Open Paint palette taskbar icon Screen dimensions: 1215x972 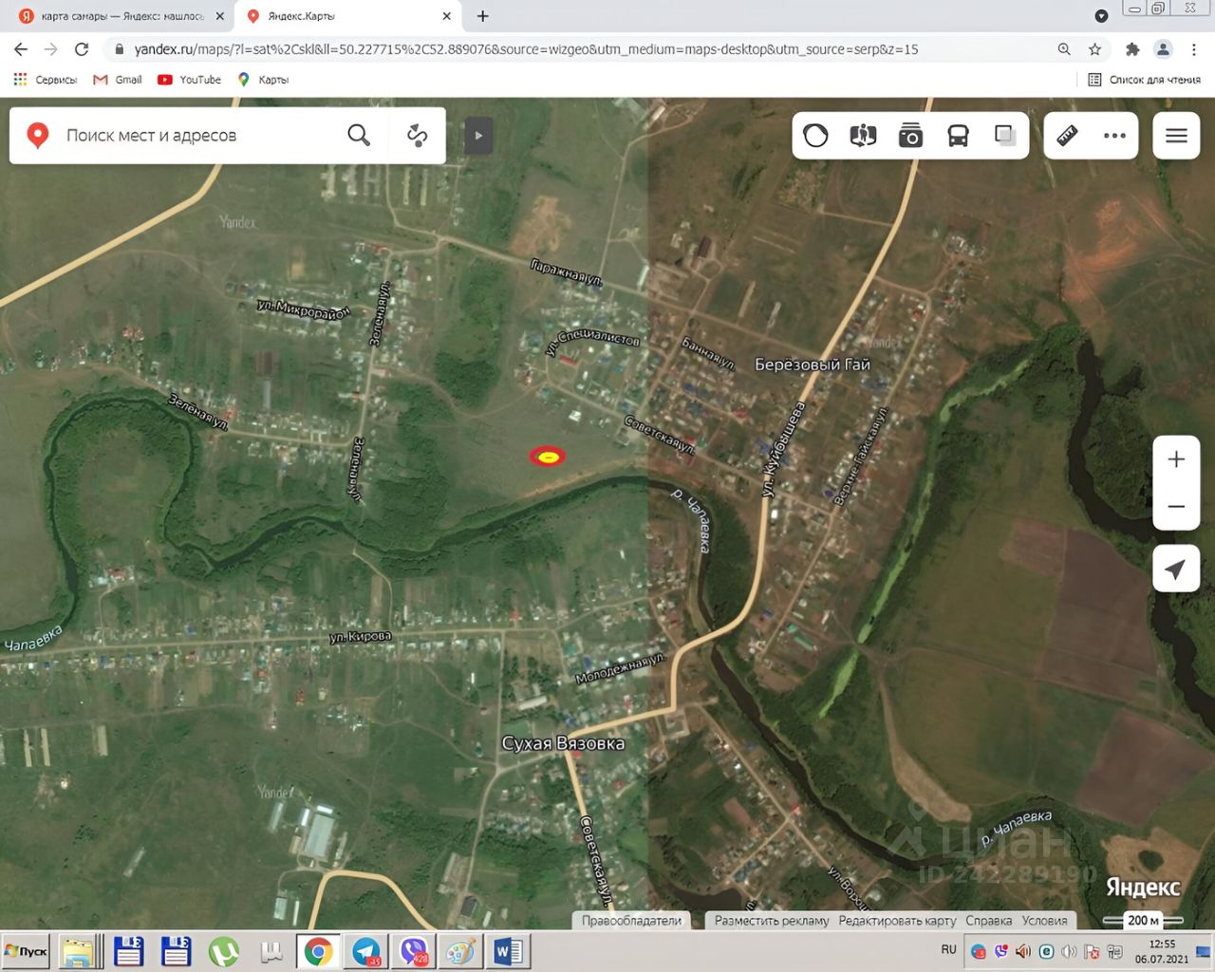click(461, 951)
